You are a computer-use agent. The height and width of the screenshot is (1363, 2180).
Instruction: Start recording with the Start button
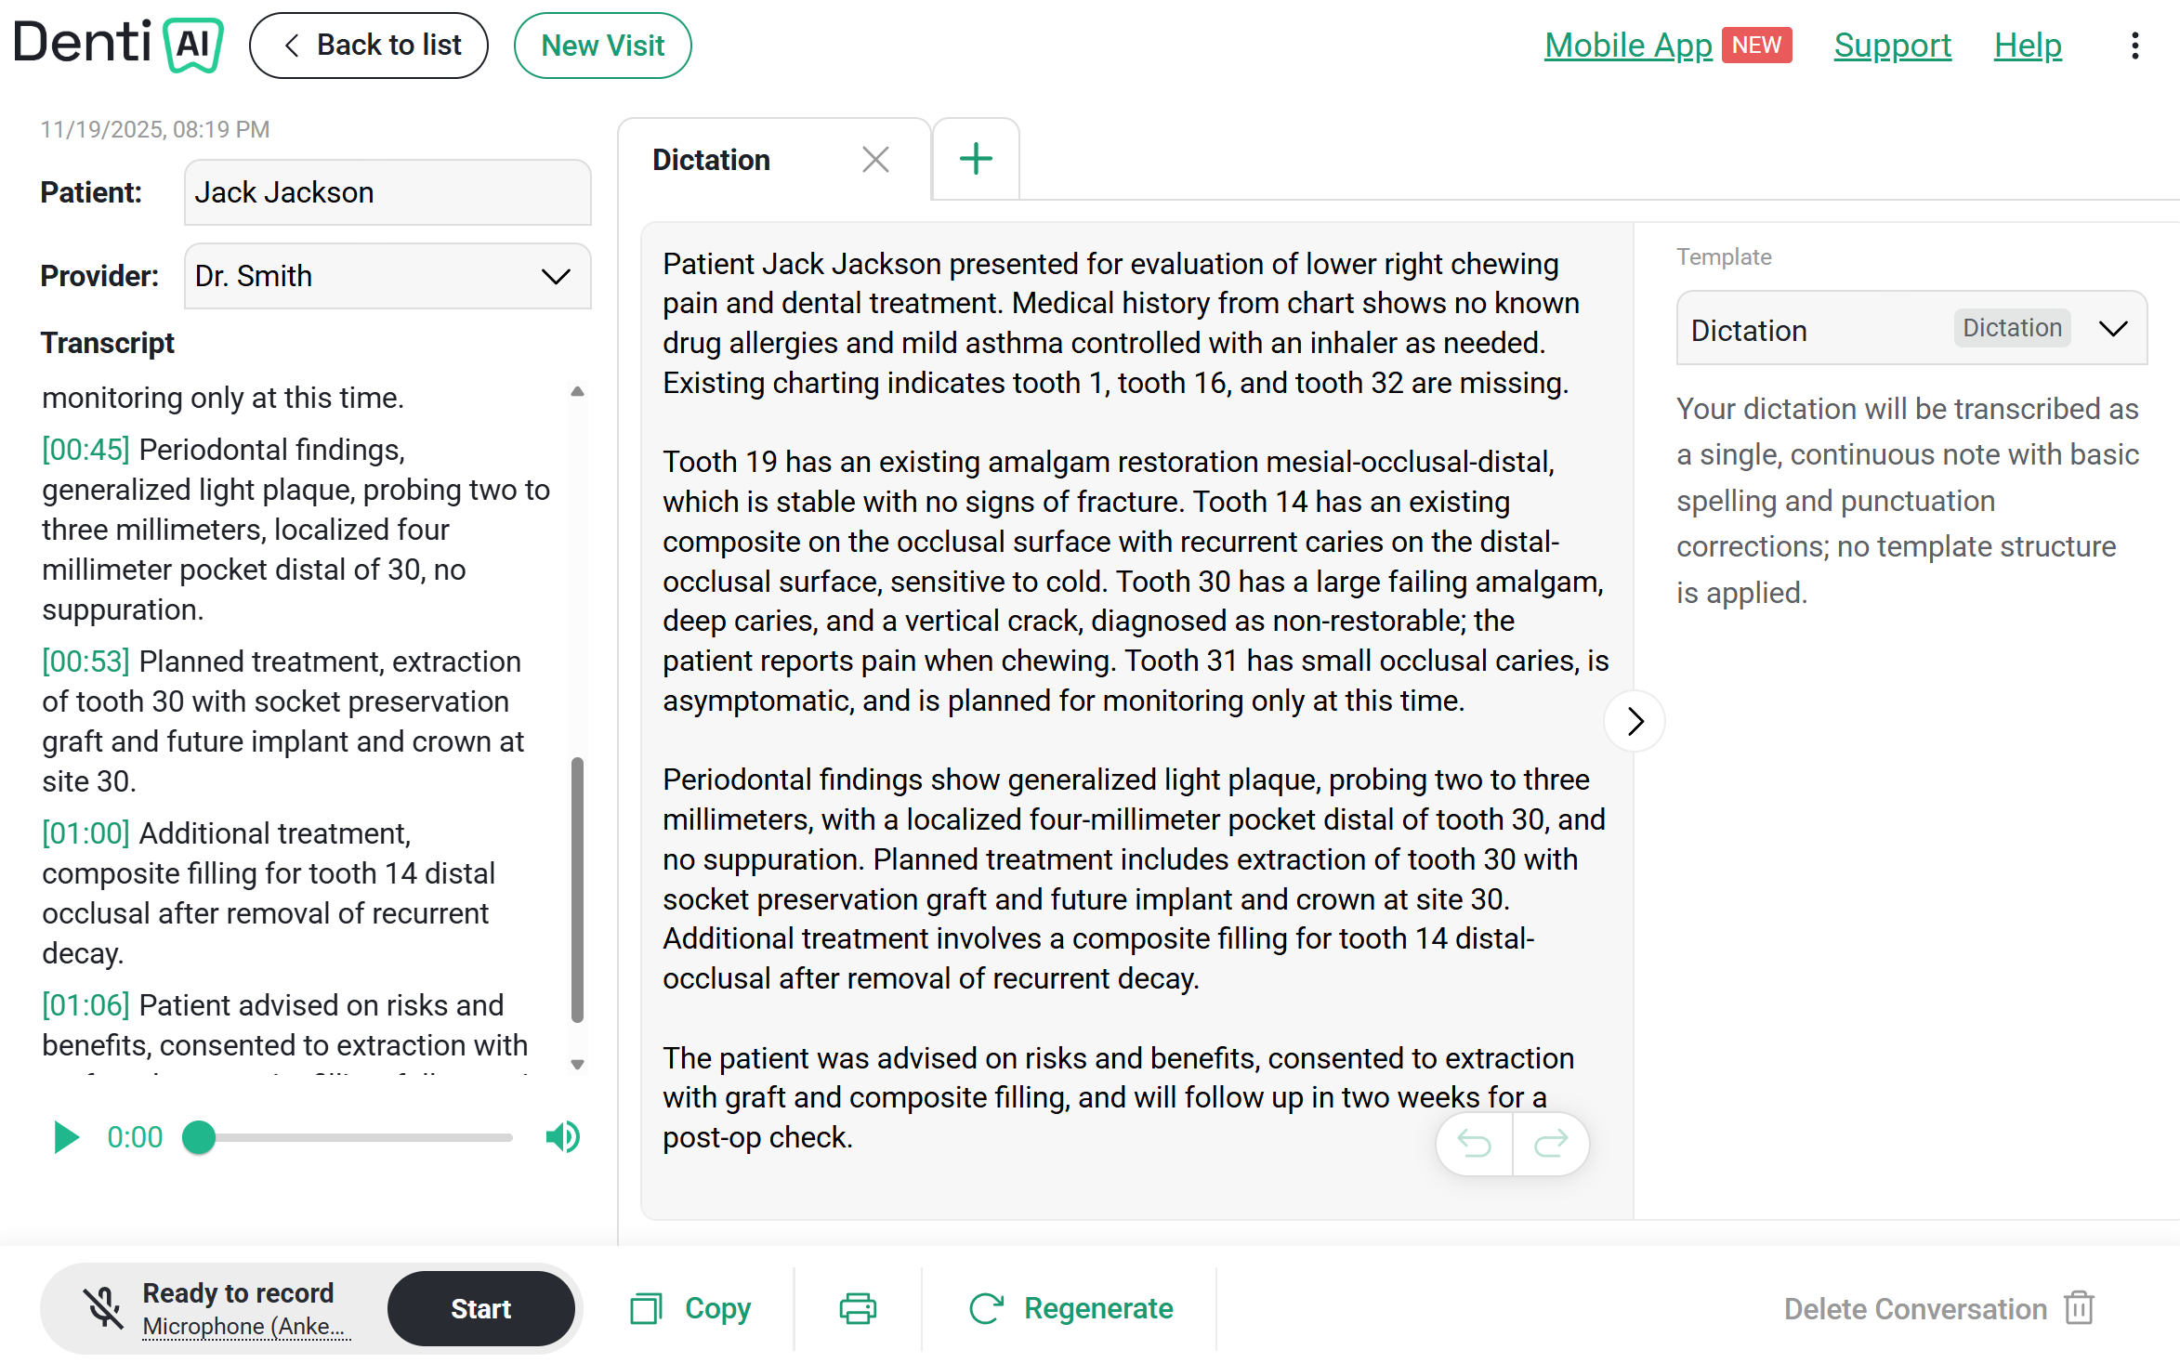click(x=481, y=1308)
